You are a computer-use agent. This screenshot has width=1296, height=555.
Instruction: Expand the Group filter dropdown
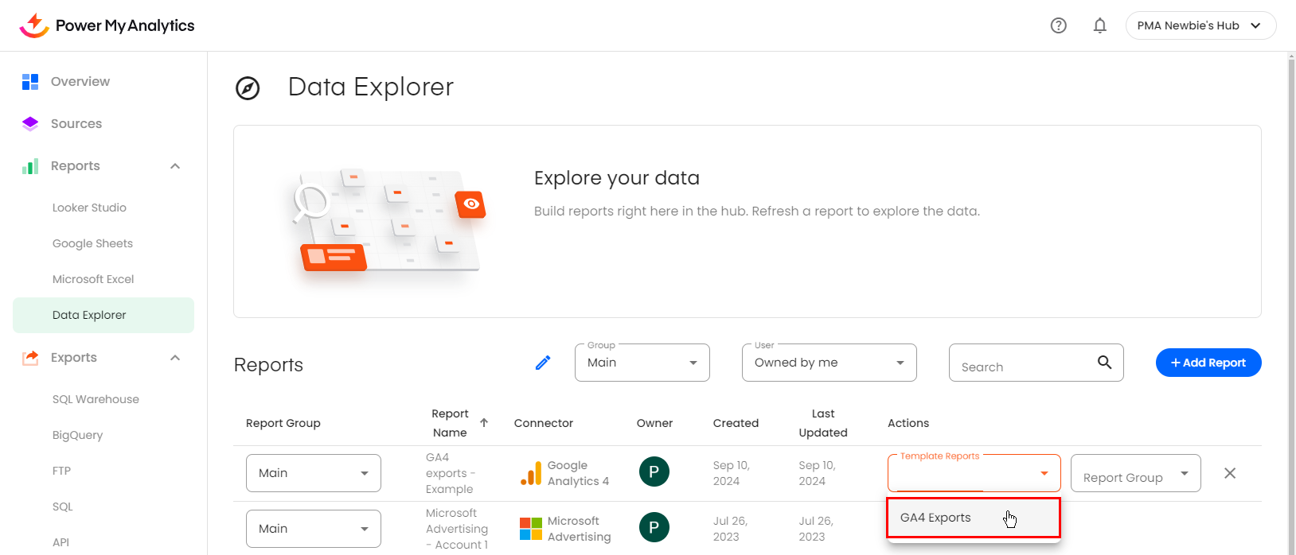click(642, 363)
